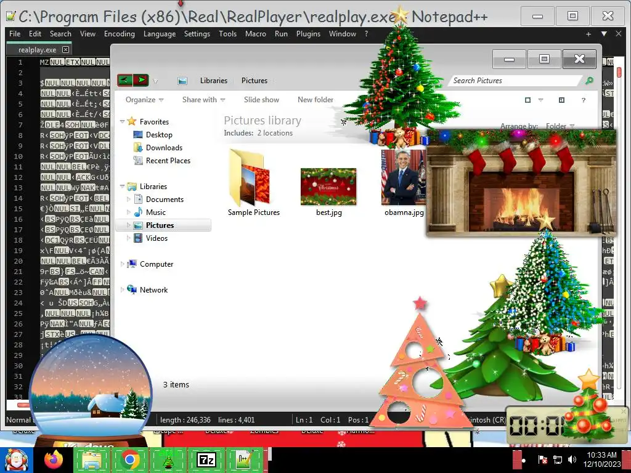Screen dimensions: 631x473
Task: Expand the Videos library node
Action: click(129, 238)
